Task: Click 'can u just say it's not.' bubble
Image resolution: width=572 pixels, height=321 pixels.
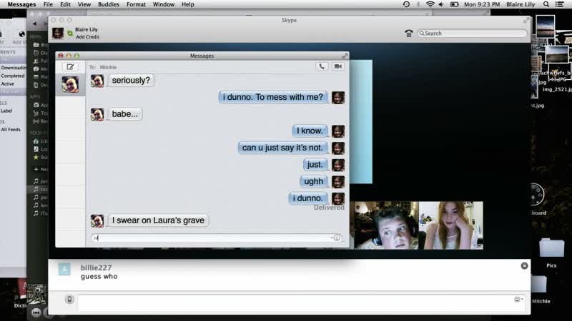Action: click(x=282, y=148)
